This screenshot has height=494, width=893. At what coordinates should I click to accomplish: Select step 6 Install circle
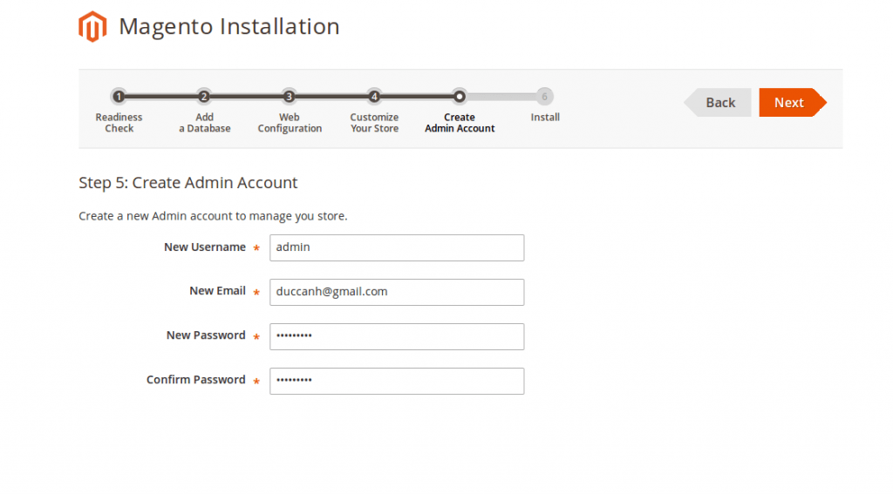544,97
